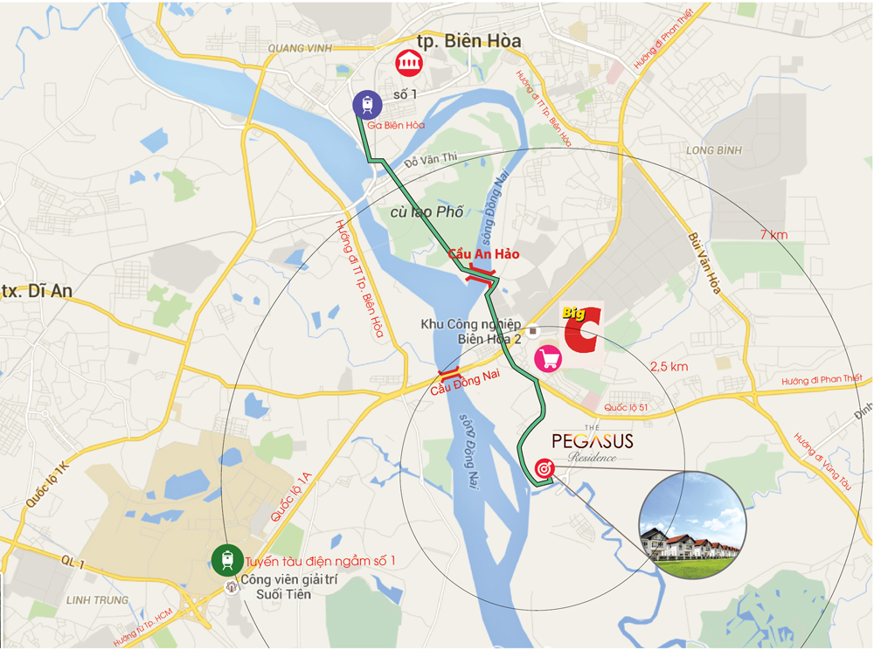The width and height of the screenshot is (874, 650).
Task: Click the tx. Dĩ An town label
Action: [37, 291]
